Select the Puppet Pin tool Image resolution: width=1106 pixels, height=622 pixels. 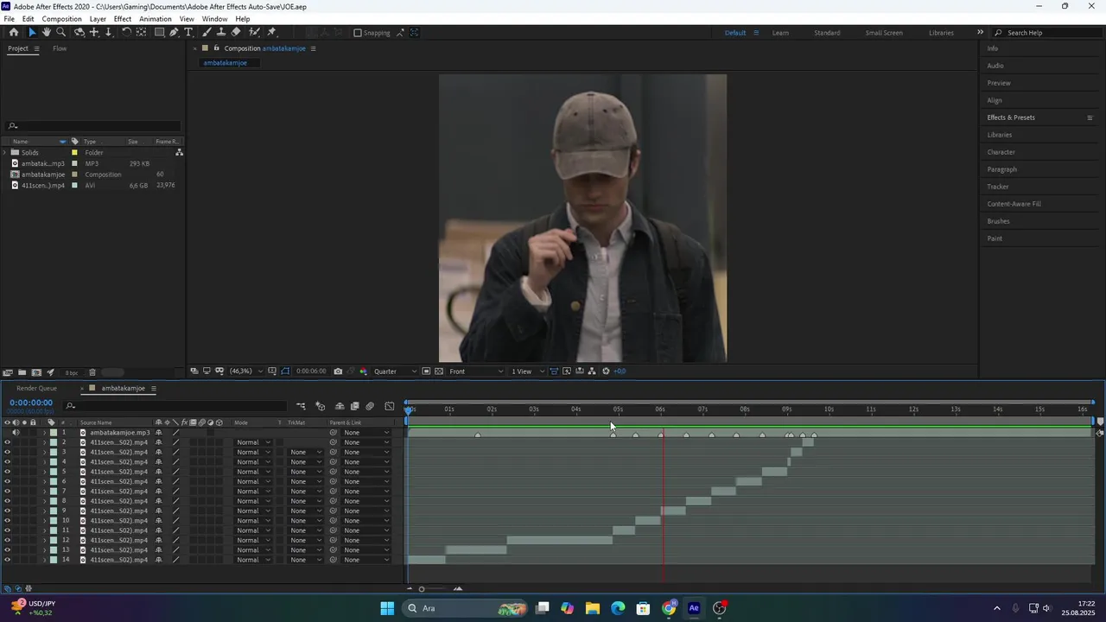point(272,33)
